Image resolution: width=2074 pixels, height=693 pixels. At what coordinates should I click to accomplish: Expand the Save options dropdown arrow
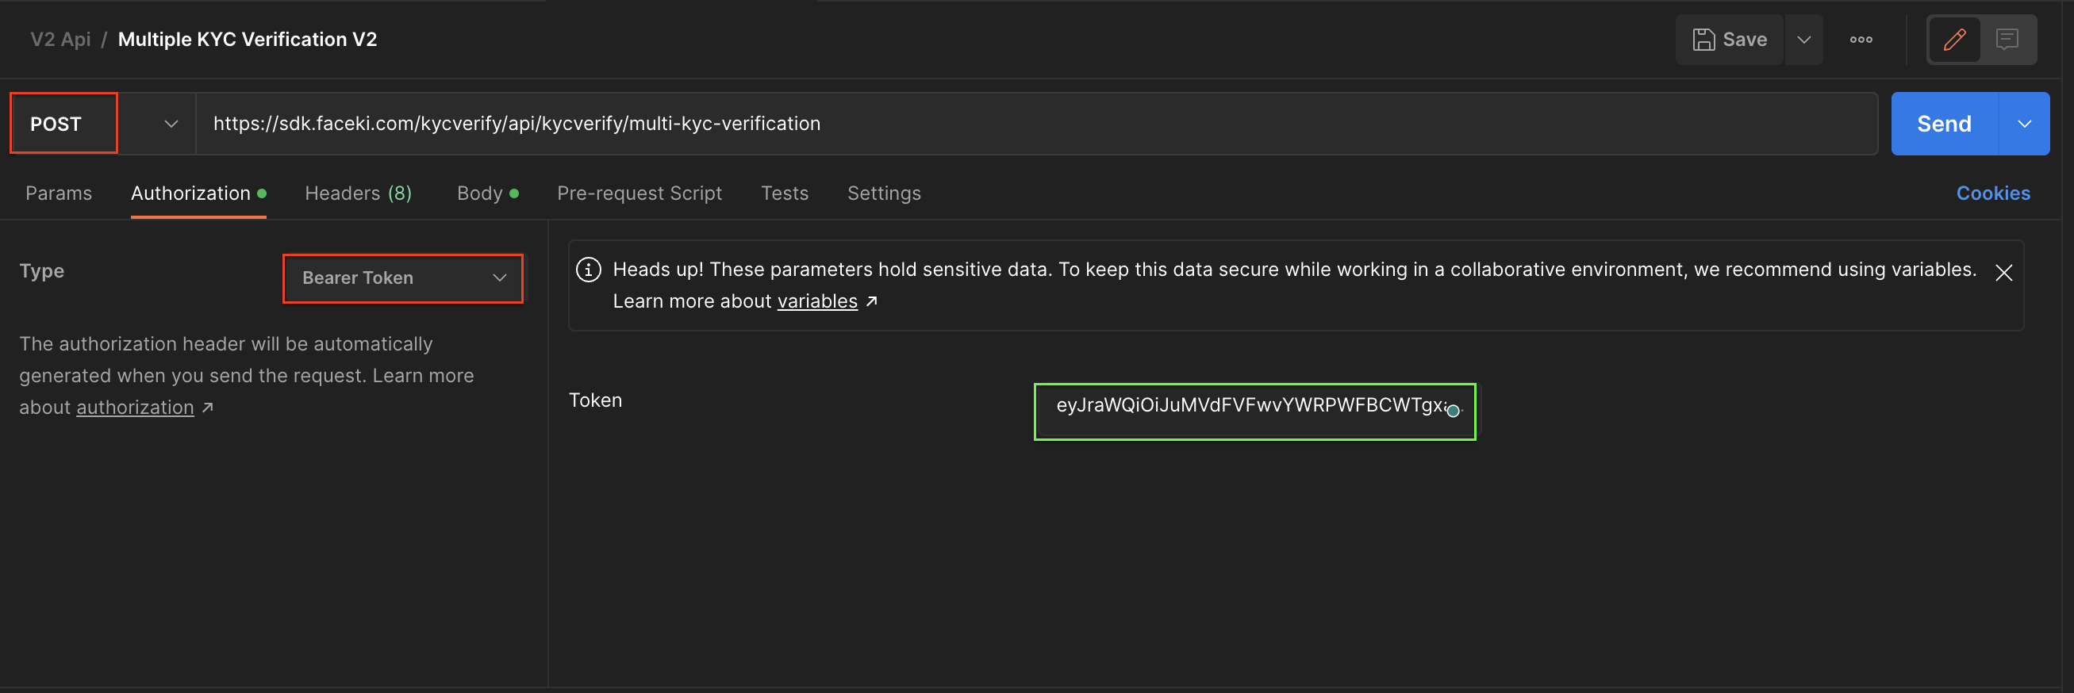click(1803, 40)
